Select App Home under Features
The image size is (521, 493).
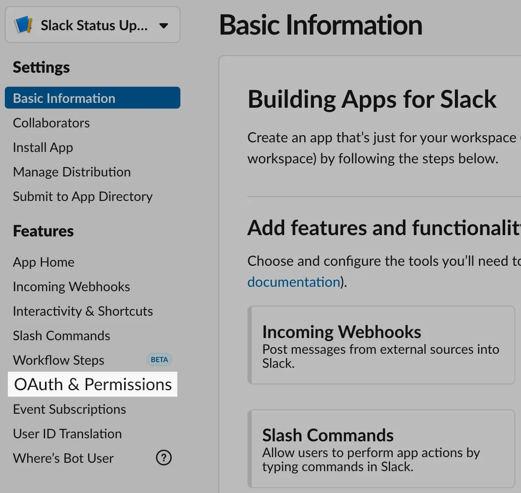(43, 262)
